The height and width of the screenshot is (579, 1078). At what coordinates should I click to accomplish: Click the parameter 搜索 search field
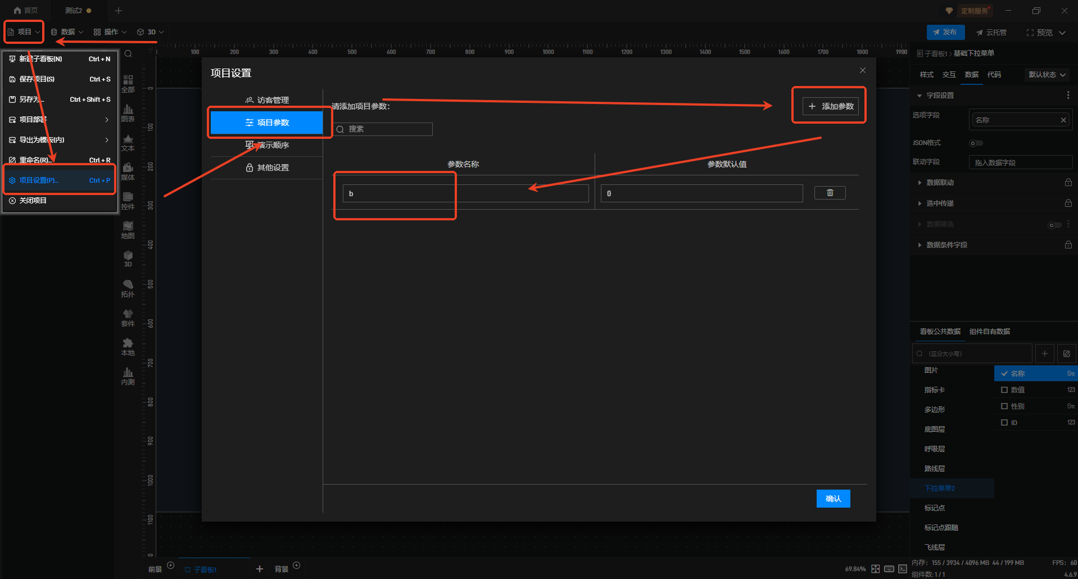click(388, 129)
